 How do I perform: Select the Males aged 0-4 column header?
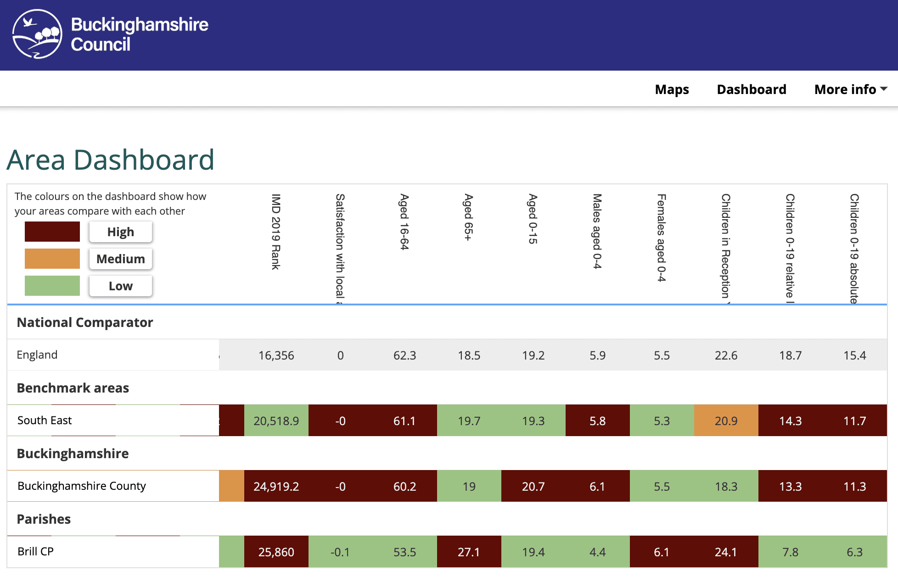point(597,231)
